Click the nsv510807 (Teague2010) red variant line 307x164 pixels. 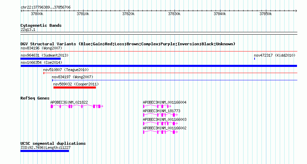coord(170,73)
